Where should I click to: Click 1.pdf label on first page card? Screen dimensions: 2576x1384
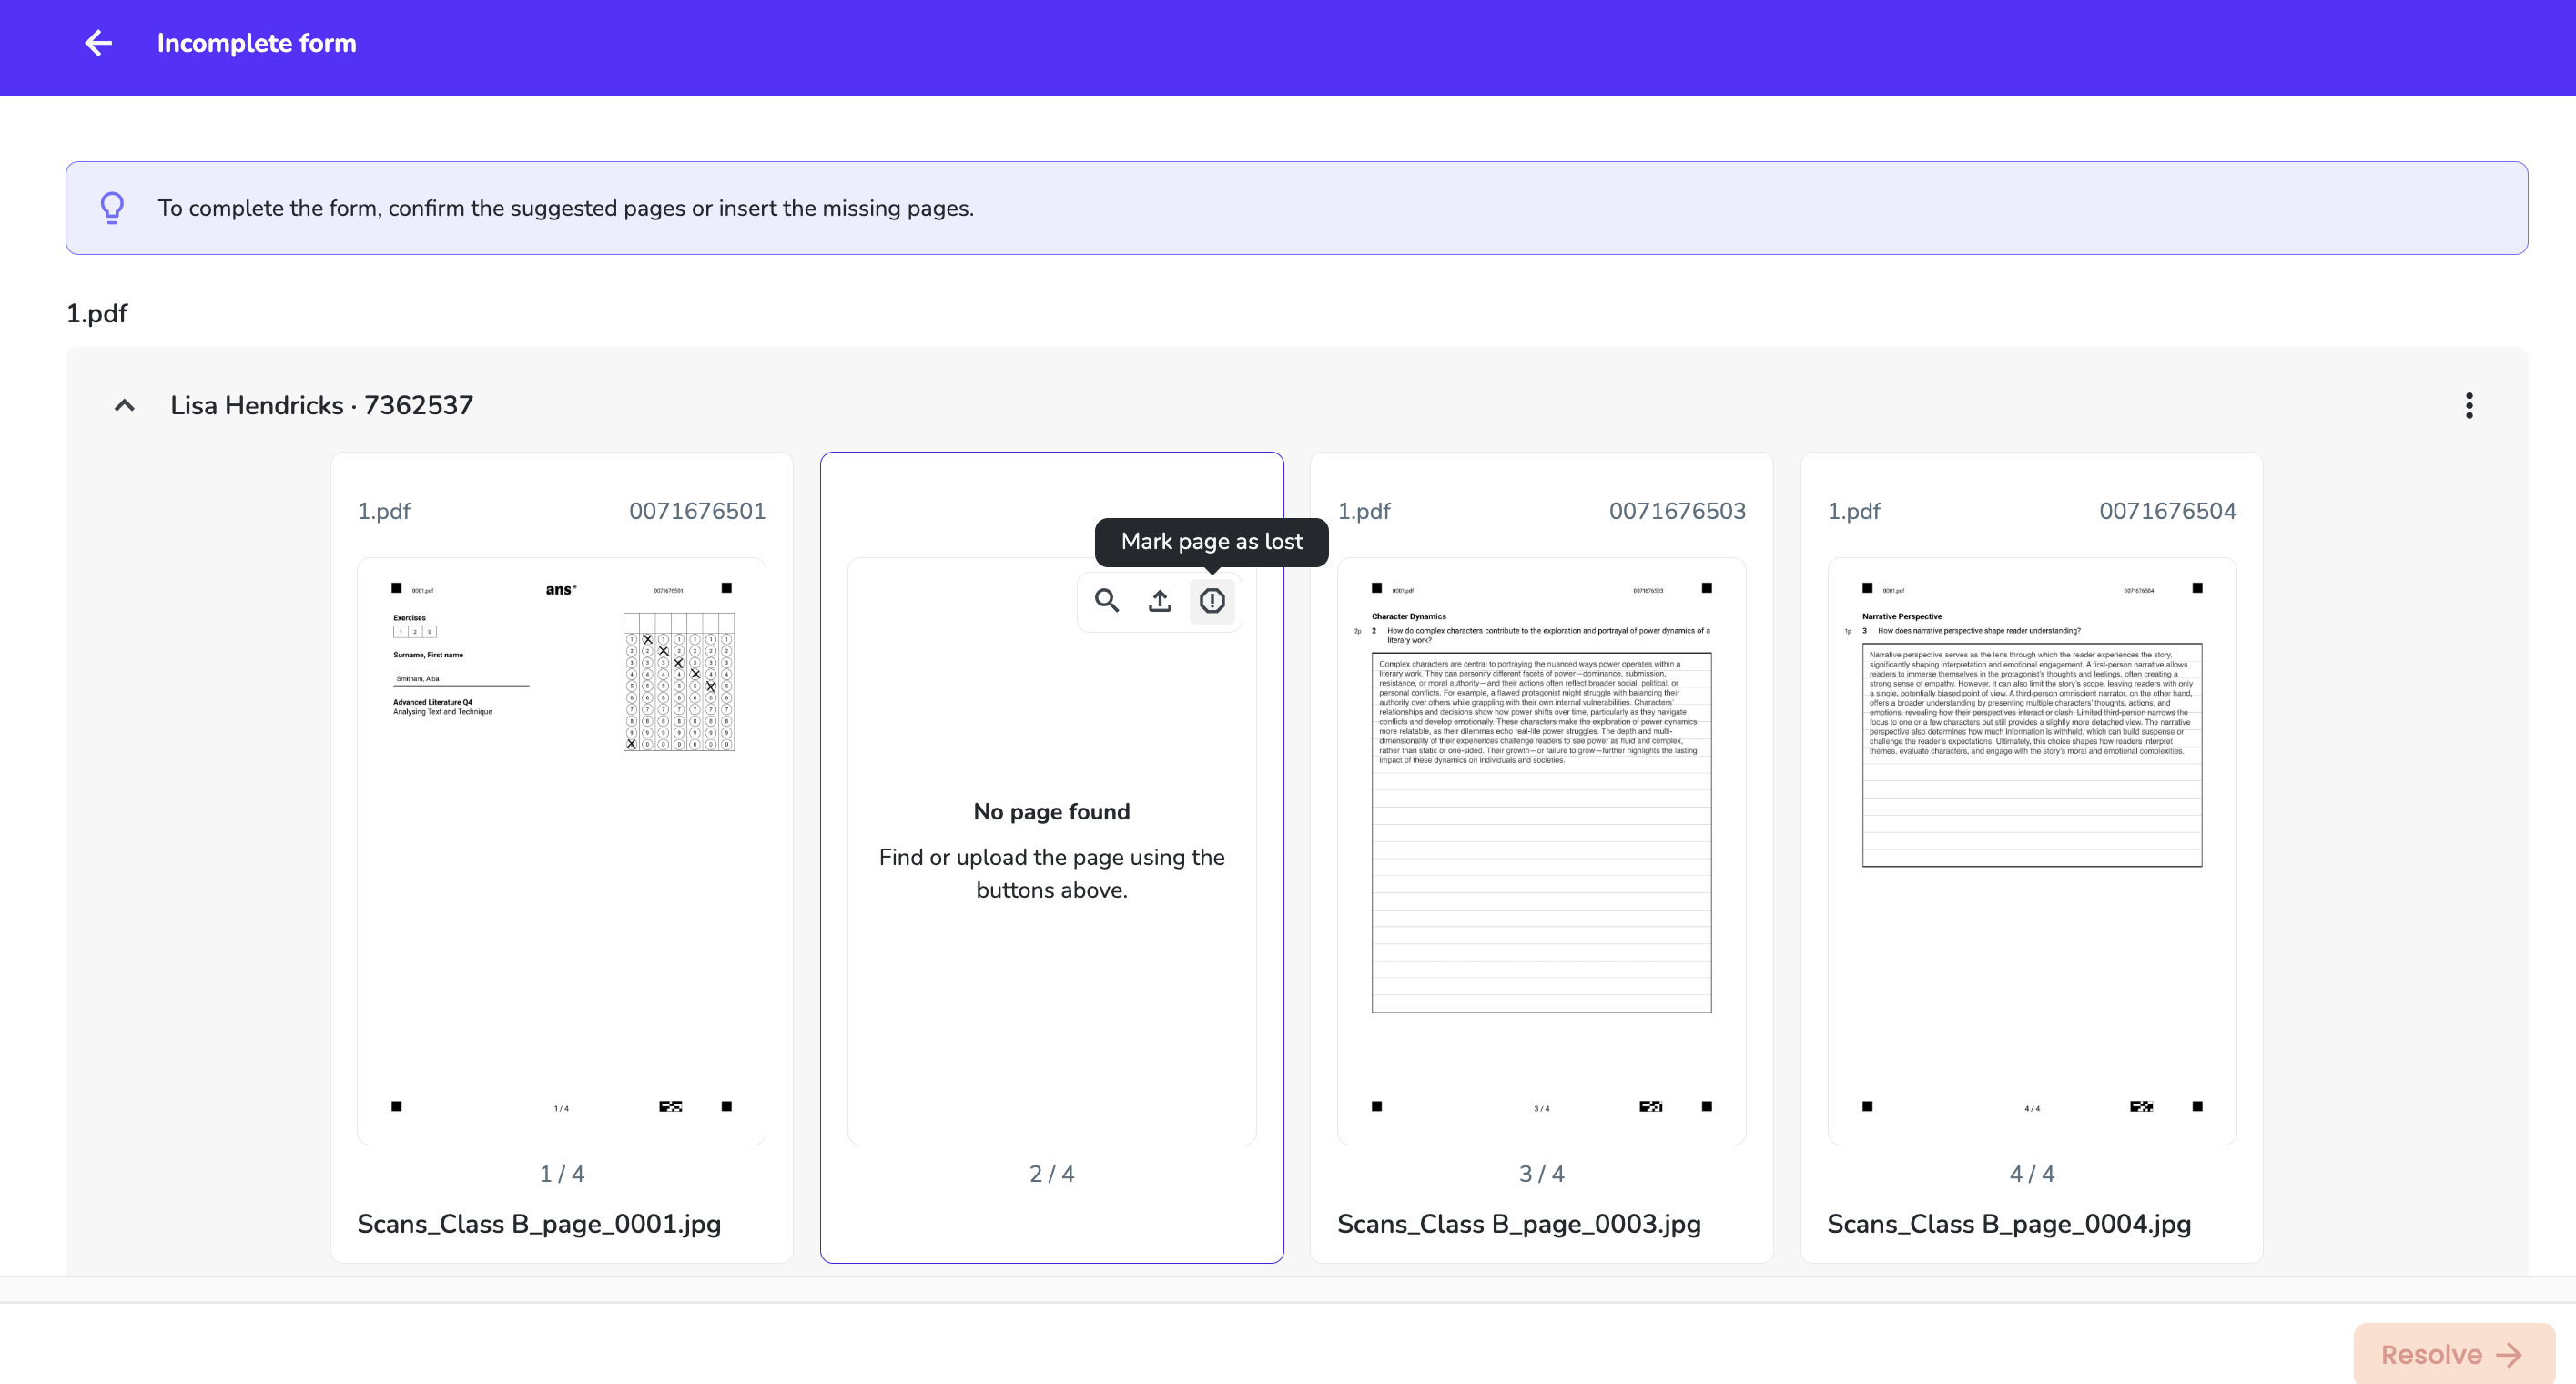pos(384,511)
